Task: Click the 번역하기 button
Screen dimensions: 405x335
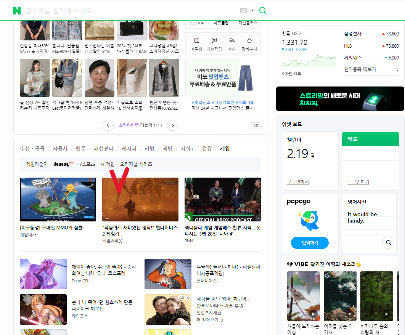Action: [310, 243]
